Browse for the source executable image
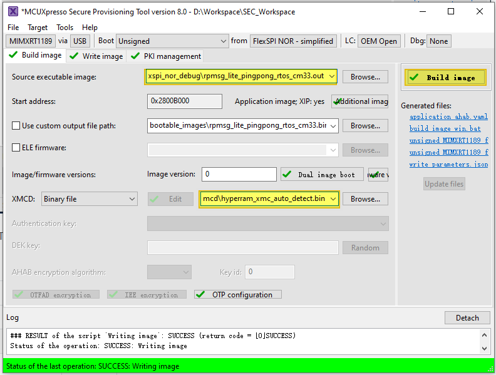 [x=365, y=77]
